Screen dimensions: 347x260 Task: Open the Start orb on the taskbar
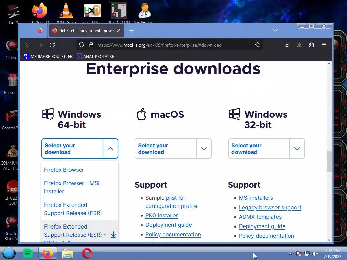point(9,253)
